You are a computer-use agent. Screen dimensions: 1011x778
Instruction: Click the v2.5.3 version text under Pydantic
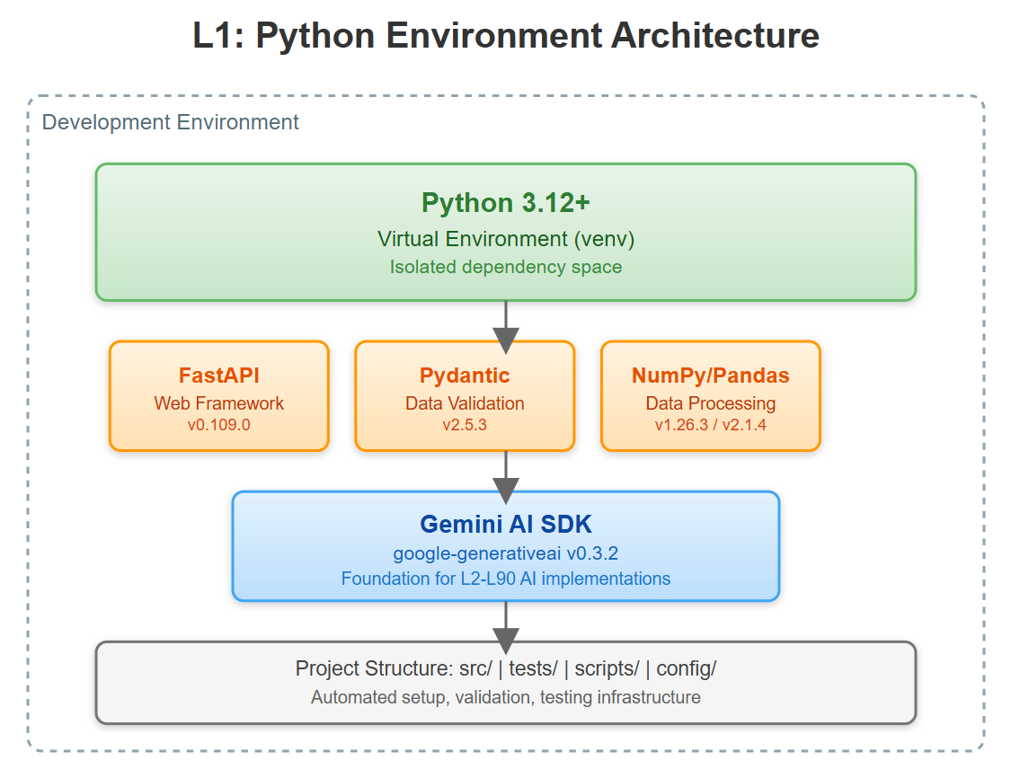tap(464, 425)
